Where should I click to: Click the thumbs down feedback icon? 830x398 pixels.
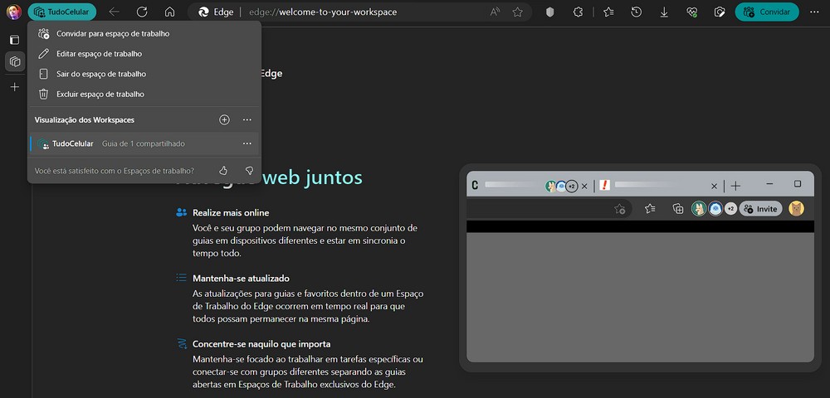tap(248, 170)
